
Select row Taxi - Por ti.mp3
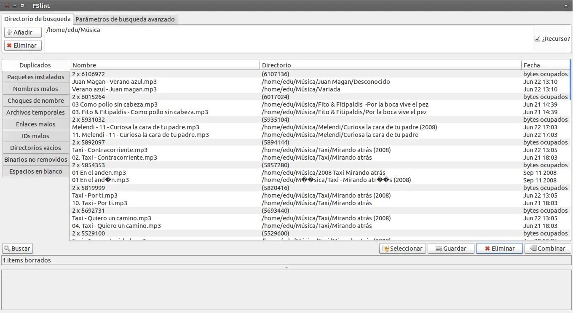pyautogui.click(x=320, y=195)
